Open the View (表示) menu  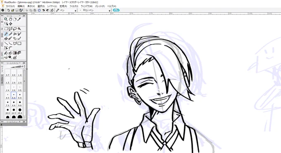(31, 6)
